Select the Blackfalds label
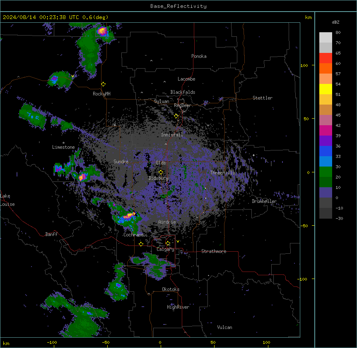 click(183, 92)
